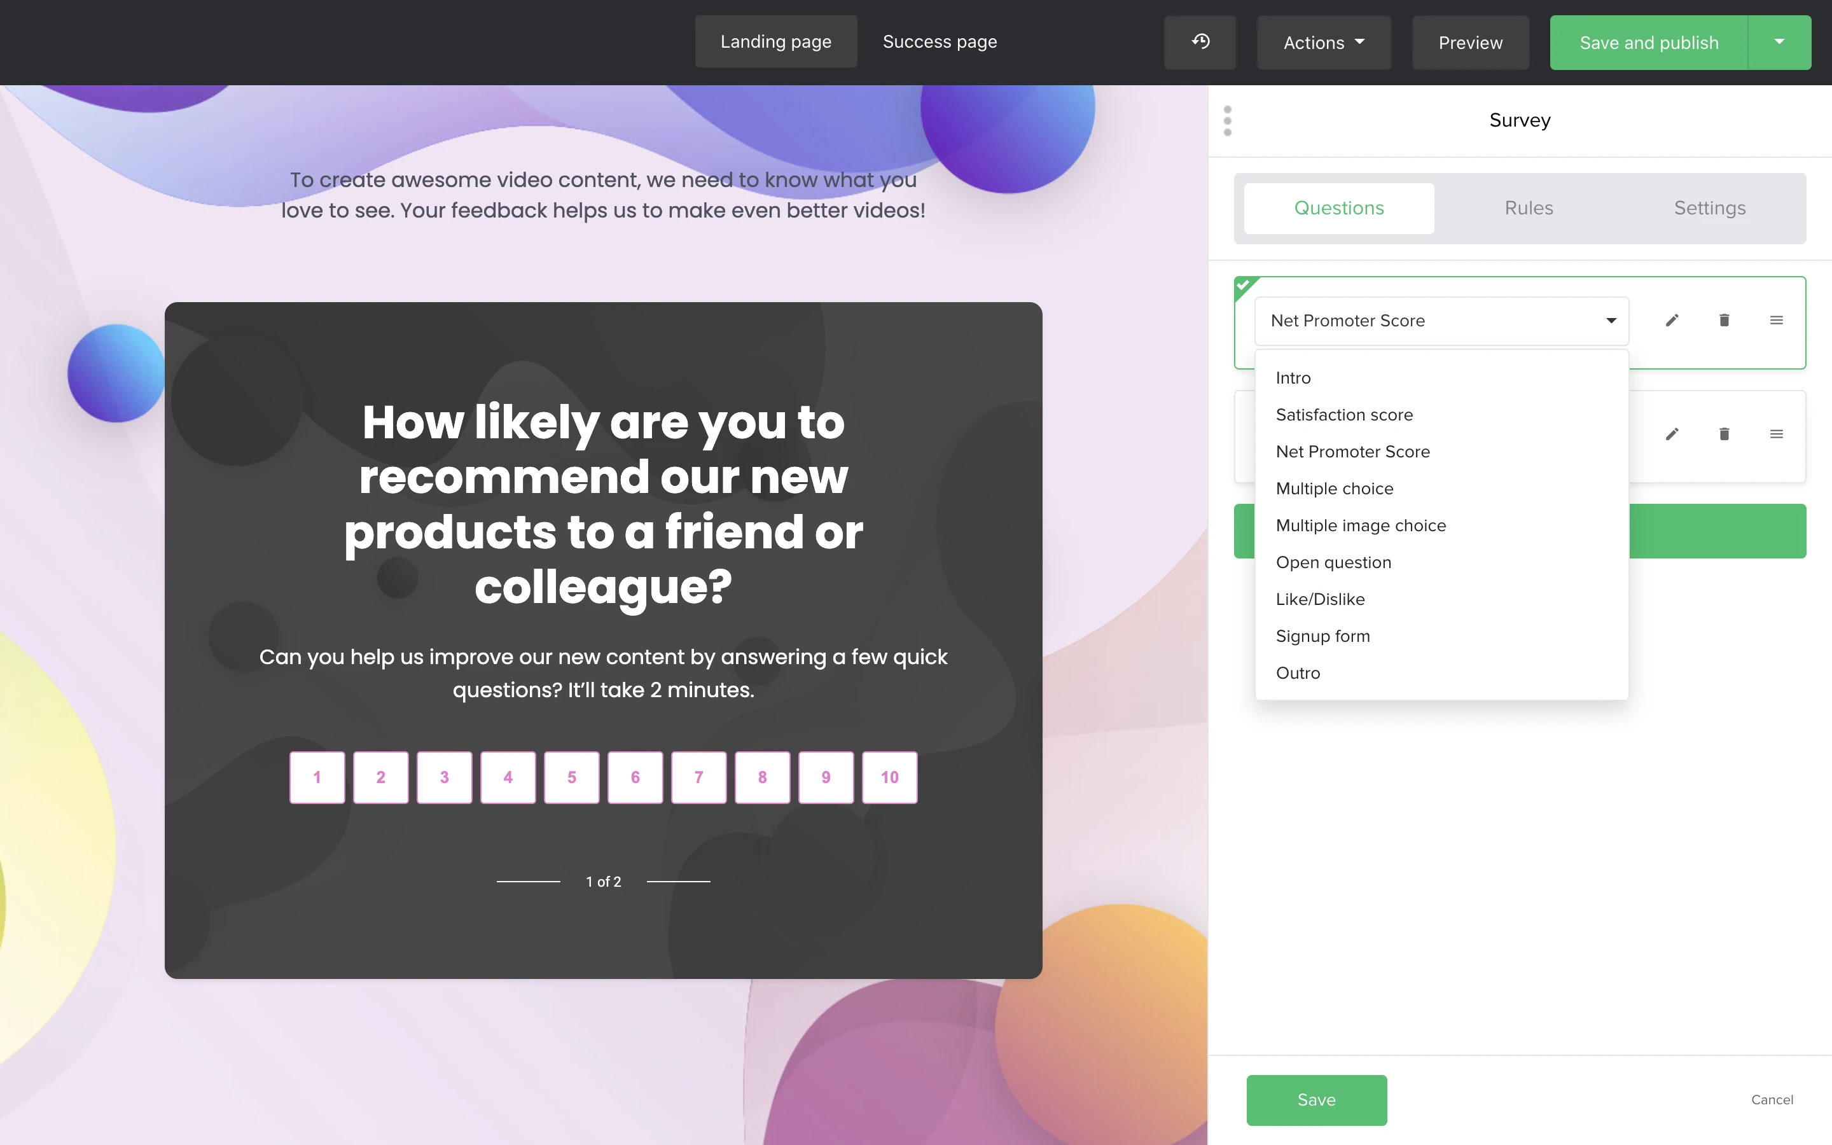1832x1145 pixels.
Task: Choose Multiple image choice from the list
Action: tap(1361, 525)
